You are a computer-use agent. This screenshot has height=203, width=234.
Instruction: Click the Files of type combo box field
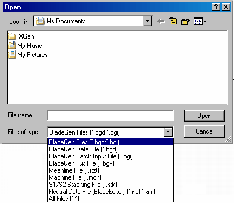[x=110, y=132]
